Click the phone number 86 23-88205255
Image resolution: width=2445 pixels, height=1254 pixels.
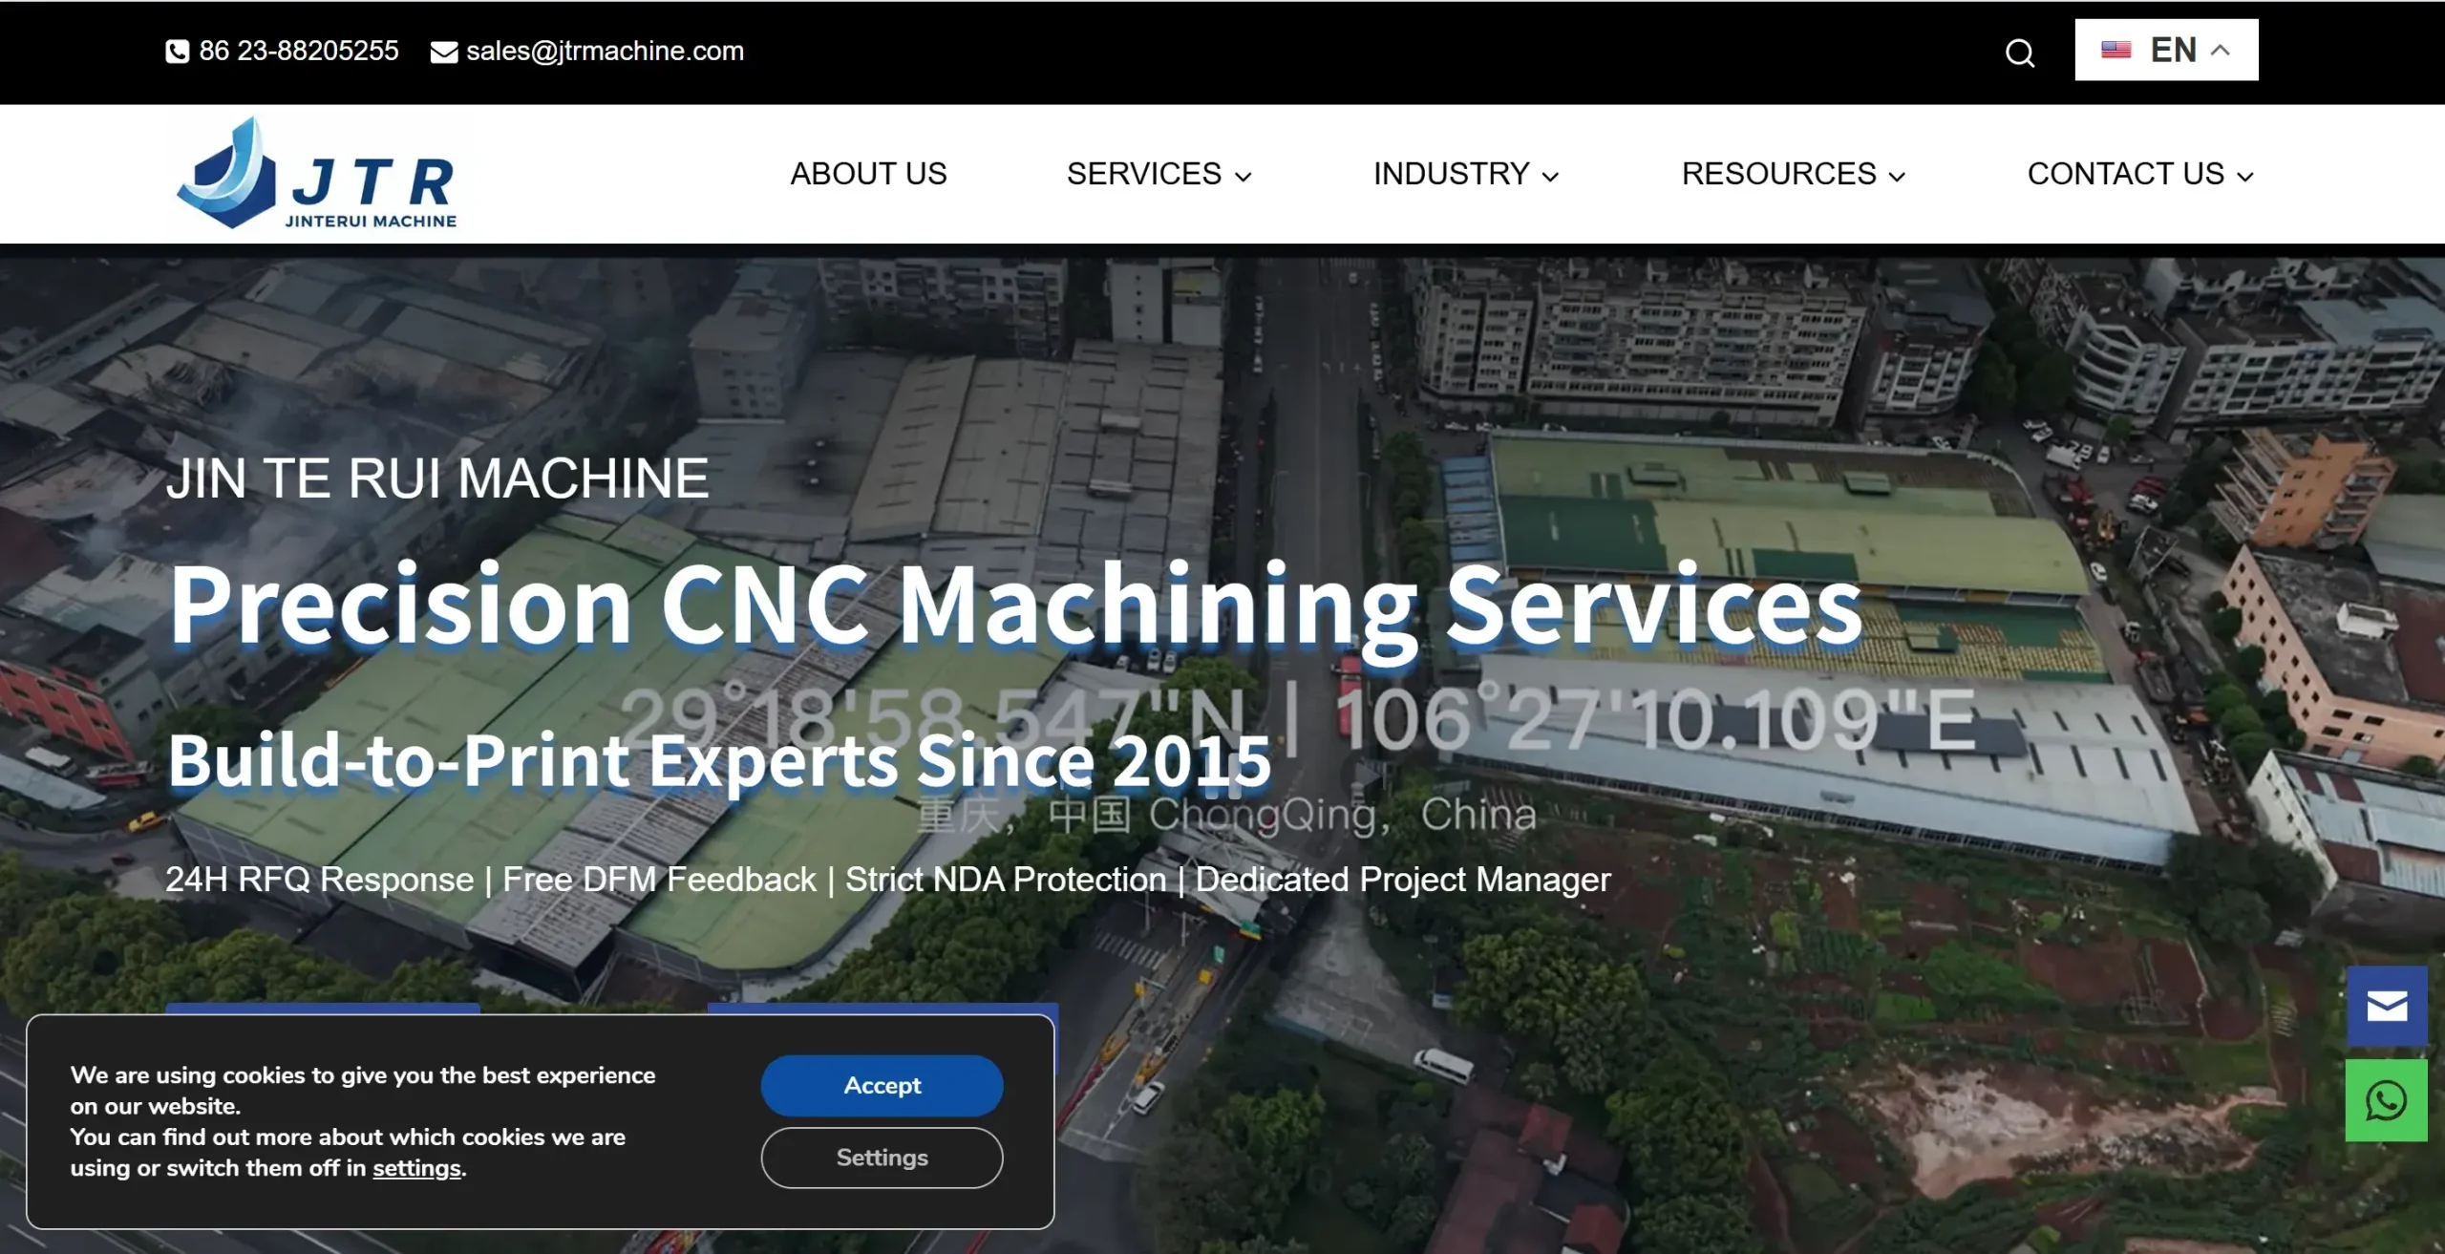tap(299, 51)
